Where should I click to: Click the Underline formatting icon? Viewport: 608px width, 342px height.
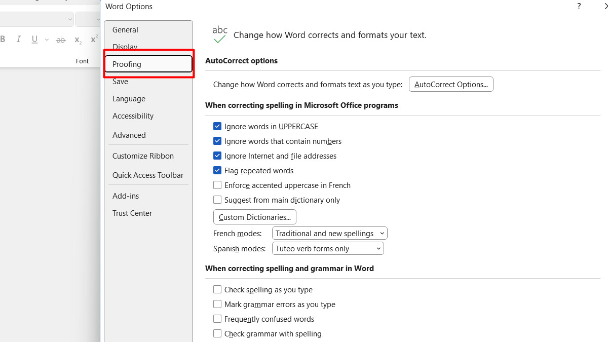coord(34,40)
